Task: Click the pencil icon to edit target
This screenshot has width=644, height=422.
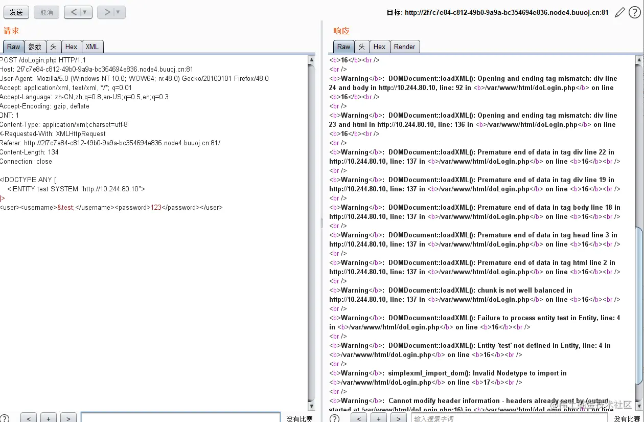Action: [619, 12]
